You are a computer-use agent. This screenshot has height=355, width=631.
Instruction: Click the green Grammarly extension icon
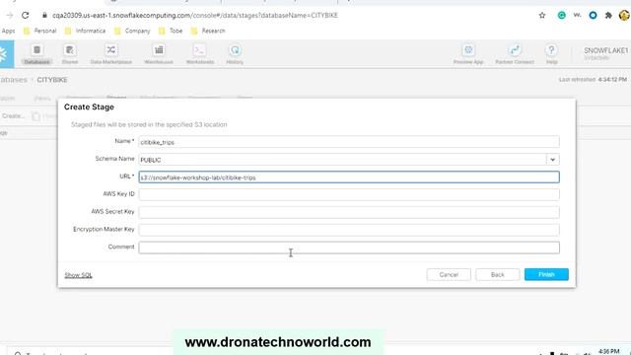tap(561, 16)
